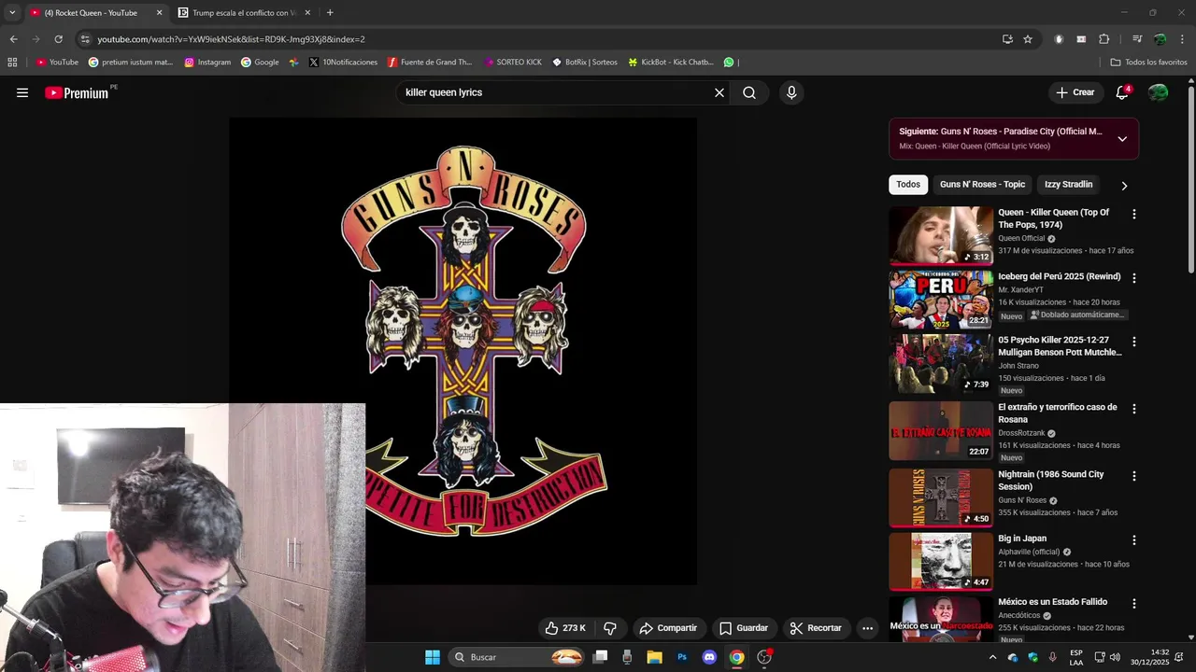
Task: Open File Explorer from the taskbar
Action: (655, 657)
